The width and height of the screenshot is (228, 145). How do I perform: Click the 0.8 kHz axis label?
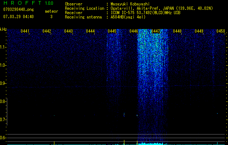pos(3,101)
